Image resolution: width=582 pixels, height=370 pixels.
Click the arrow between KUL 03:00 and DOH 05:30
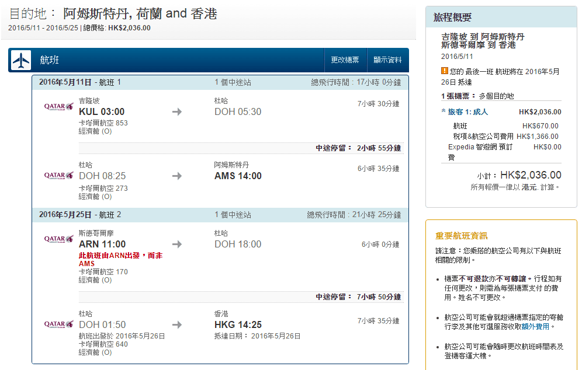[x=177, y=111]
